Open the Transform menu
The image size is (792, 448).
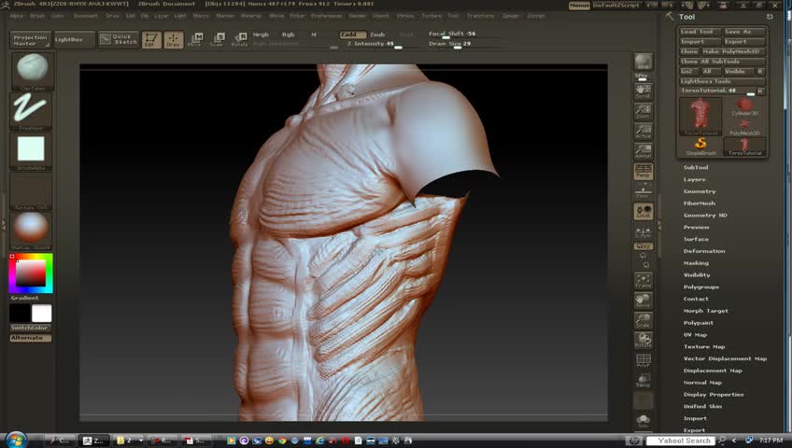[480, 16]
